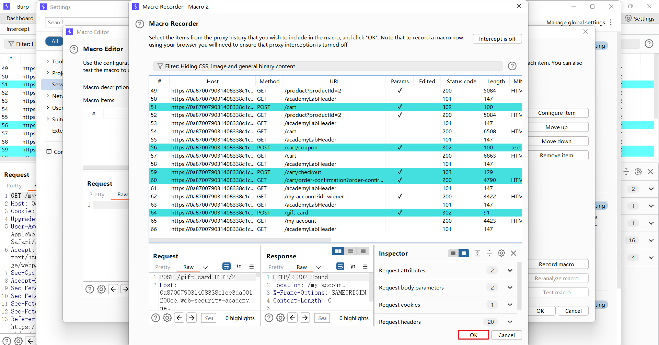
Task: Open the history filter settings bar
Action: (328, 66)
